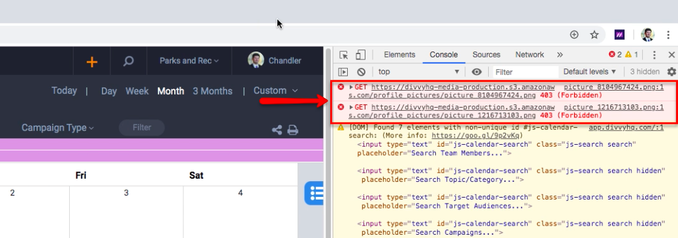Switch to the Sources tab
The width and height of the screenshot is (678, 238).
[486, 55]
